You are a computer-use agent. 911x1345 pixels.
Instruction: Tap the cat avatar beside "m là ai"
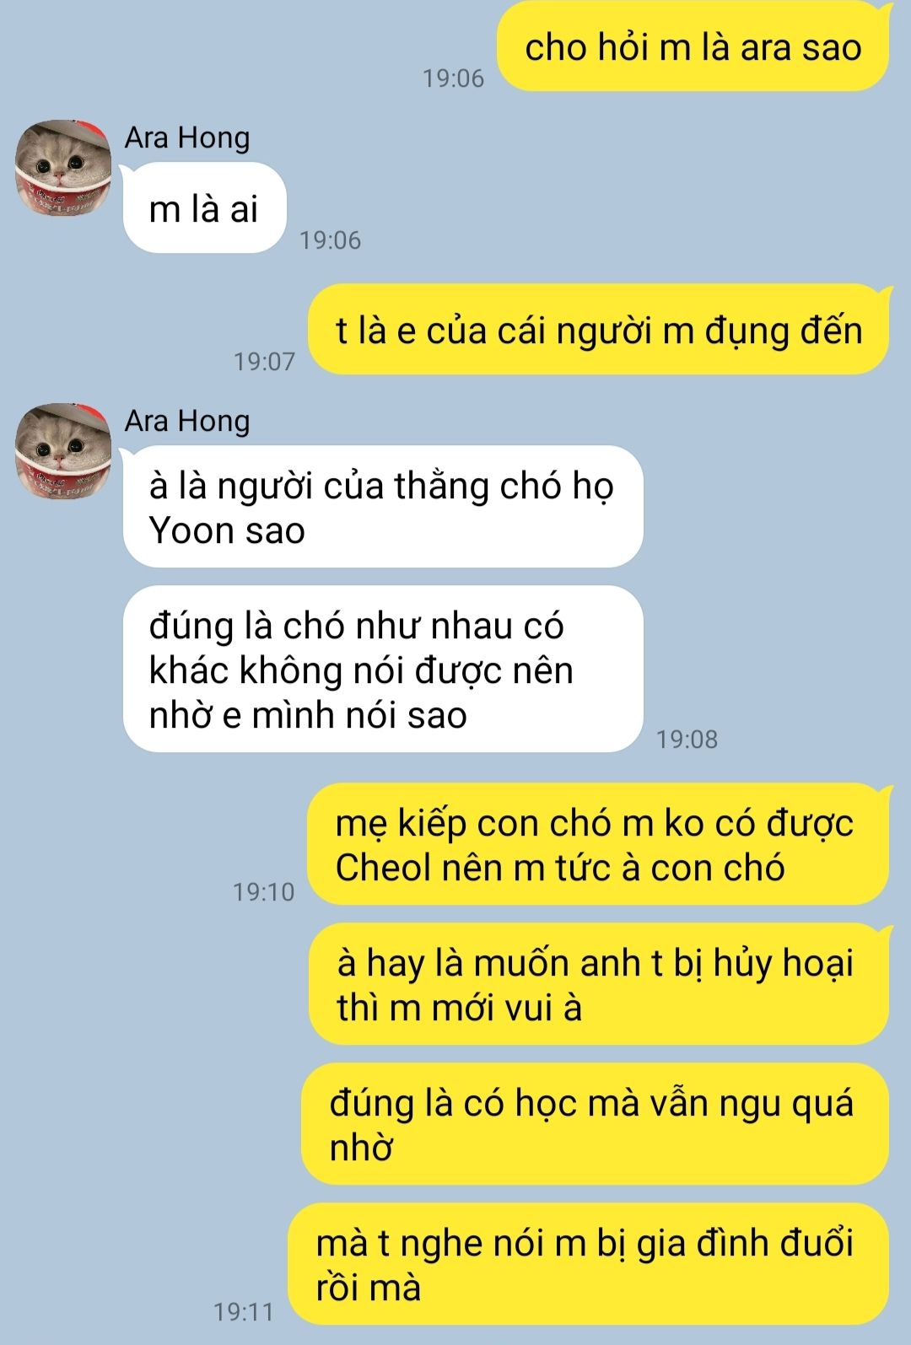[x=64, y=168]
